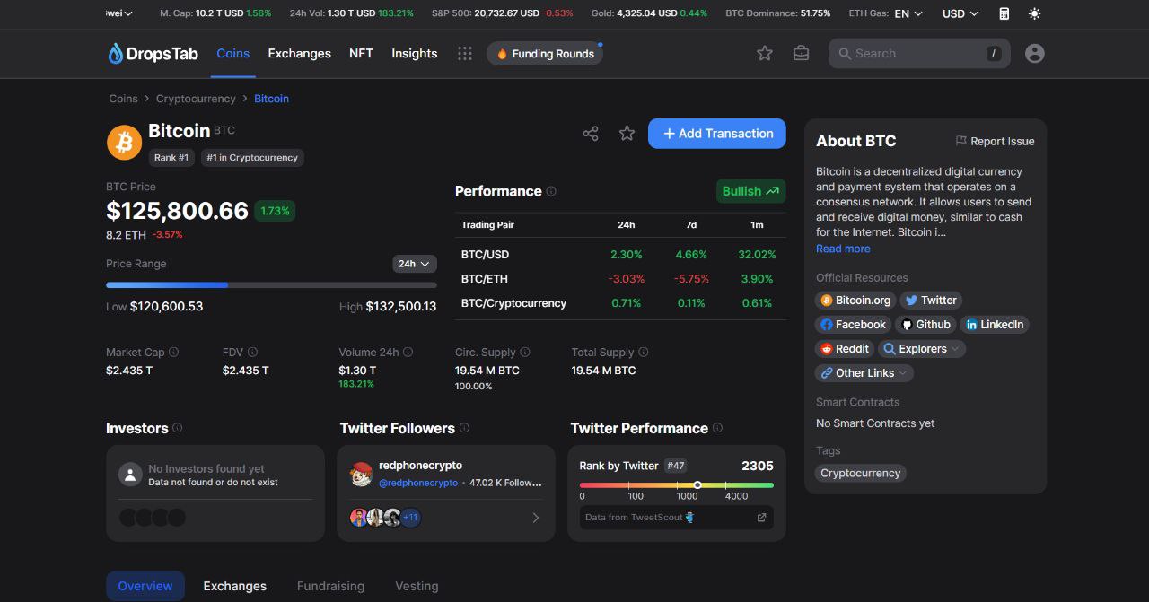
Task: Click the Cryptocurrency tag chip
Action: (x=861, y=473)
